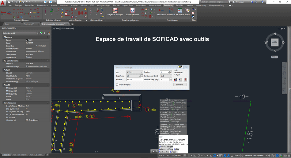Open the Stabstahlstil settings icon
The width and height of the screenshot is (291, 158).
161,12
